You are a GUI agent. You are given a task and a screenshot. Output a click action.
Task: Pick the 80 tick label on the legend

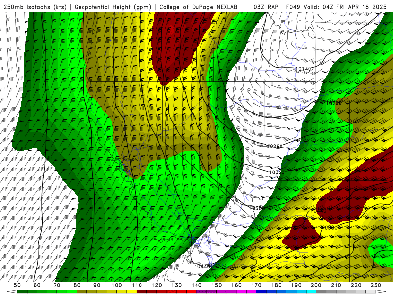77,285
